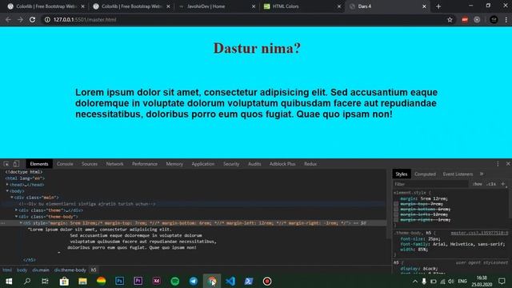Collapse the body element node
512x288 pixels.
pyautogui.click(x=7, y=191)
